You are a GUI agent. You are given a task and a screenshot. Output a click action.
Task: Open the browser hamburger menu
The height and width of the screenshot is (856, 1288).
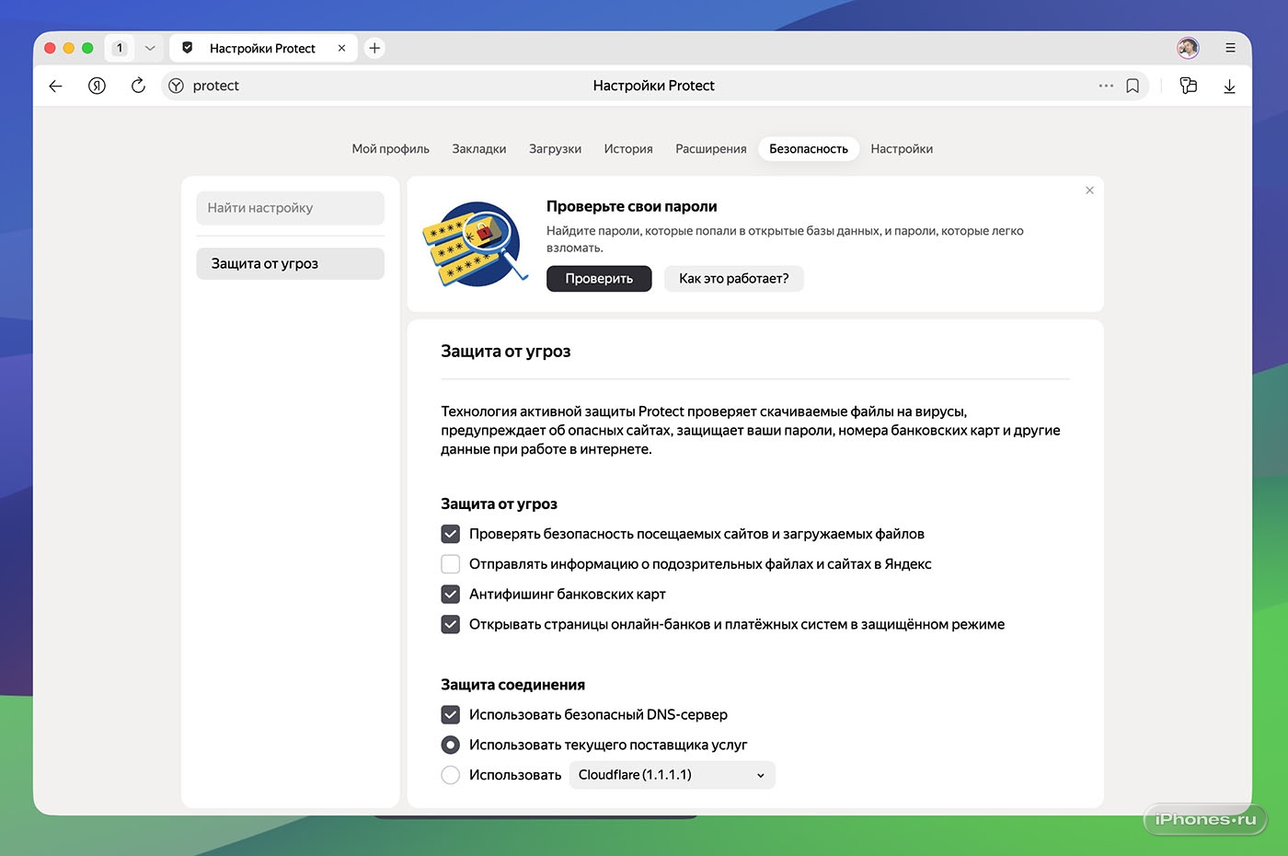pyautogui.click(x=1230, y=48)
